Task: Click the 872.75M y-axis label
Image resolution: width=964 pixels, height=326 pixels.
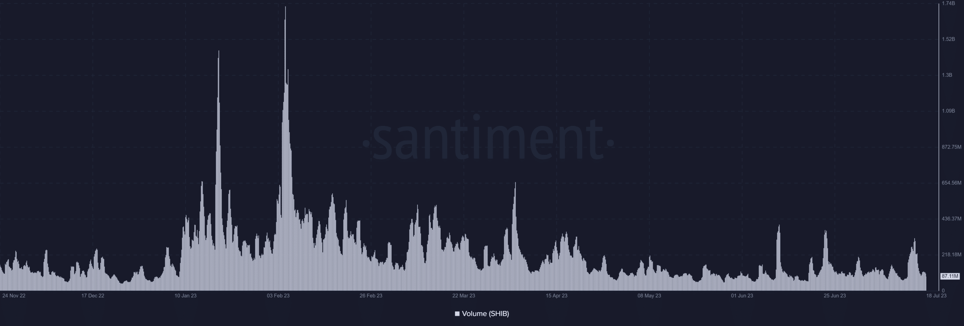Action: coord(951,147)
